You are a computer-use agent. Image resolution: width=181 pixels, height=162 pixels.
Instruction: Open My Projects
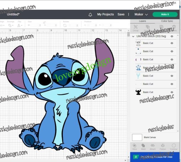105,14
